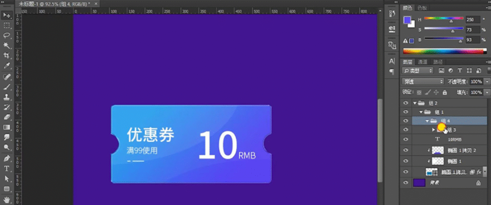This screenshot has width=491, height=205.
Task: Select the Smudge tool
Action: 7,137
